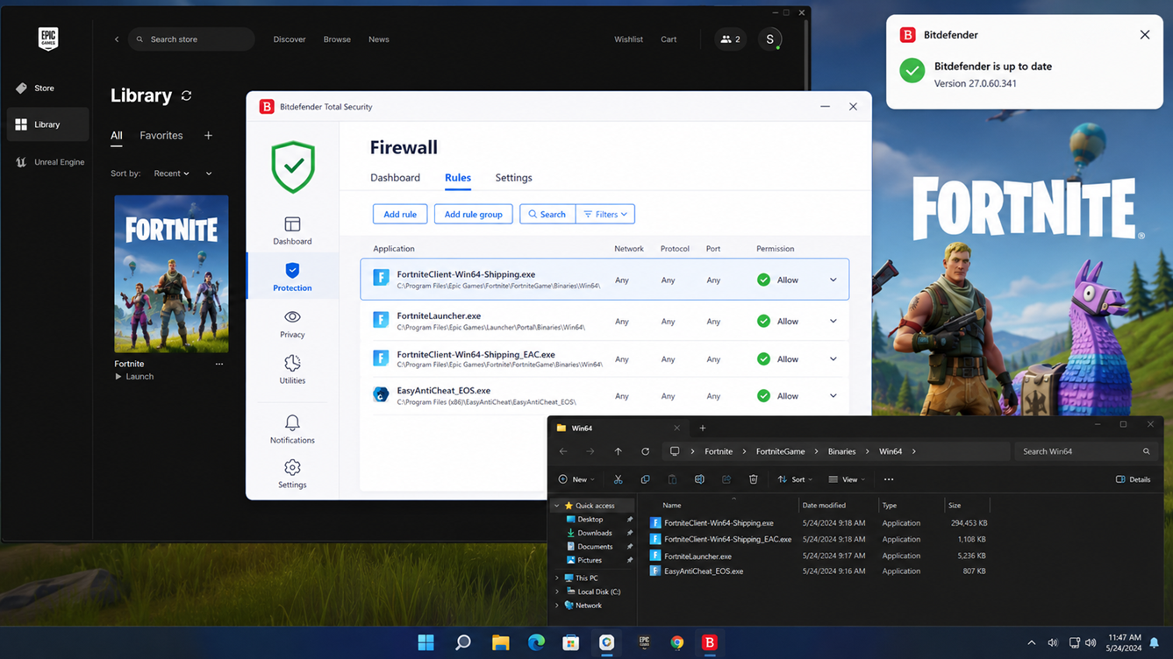Collapse Quick access in the navigation tree
This screenshot has width=1173, height=659.
[x=556, y=506]
